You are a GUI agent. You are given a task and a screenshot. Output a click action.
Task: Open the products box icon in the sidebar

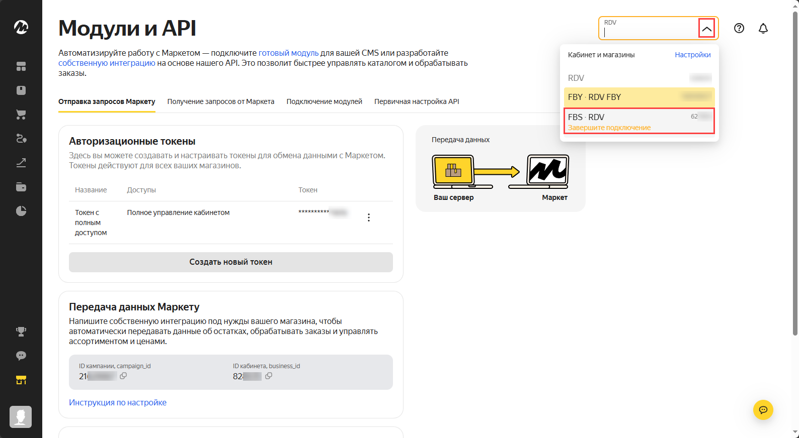click(x=21, y=90)
